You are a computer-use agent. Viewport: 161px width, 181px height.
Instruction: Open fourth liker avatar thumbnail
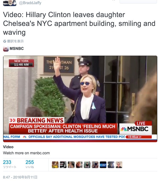79,165
